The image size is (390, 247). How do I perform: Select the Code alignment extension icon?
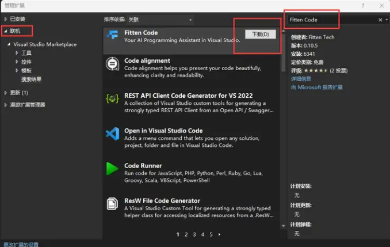tap(113, 64)
